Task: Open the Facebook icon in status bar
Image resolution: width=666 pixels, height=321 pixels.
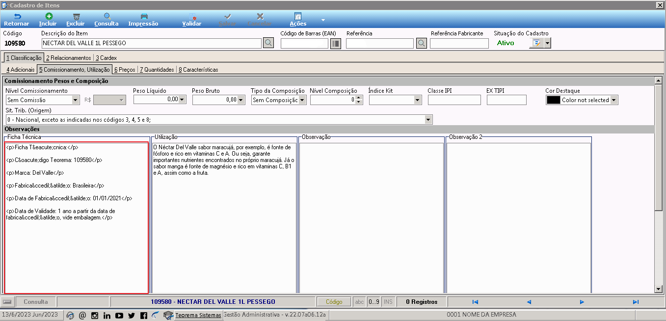Action: (143, 315)
